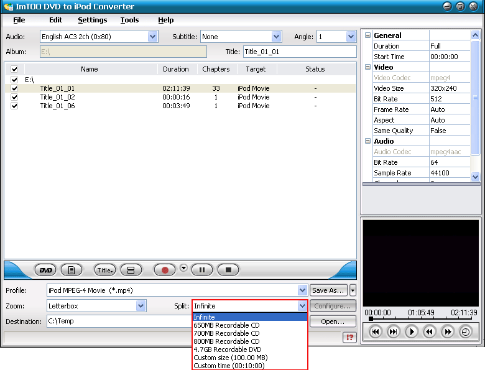
Task: Open the small arrow next to record button
Action: click(183, 268)
